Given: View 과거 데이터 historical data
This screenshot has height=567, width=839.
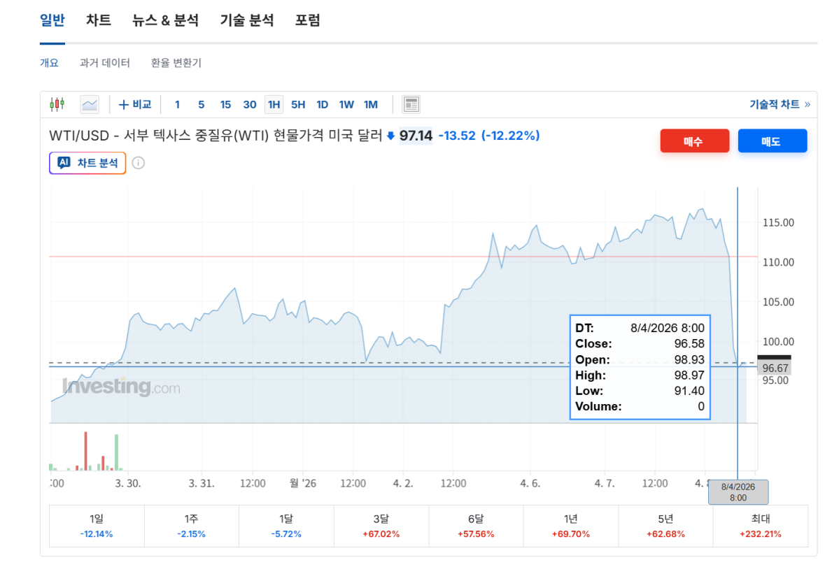Looking at the screenshot, I should pos(105,62).
